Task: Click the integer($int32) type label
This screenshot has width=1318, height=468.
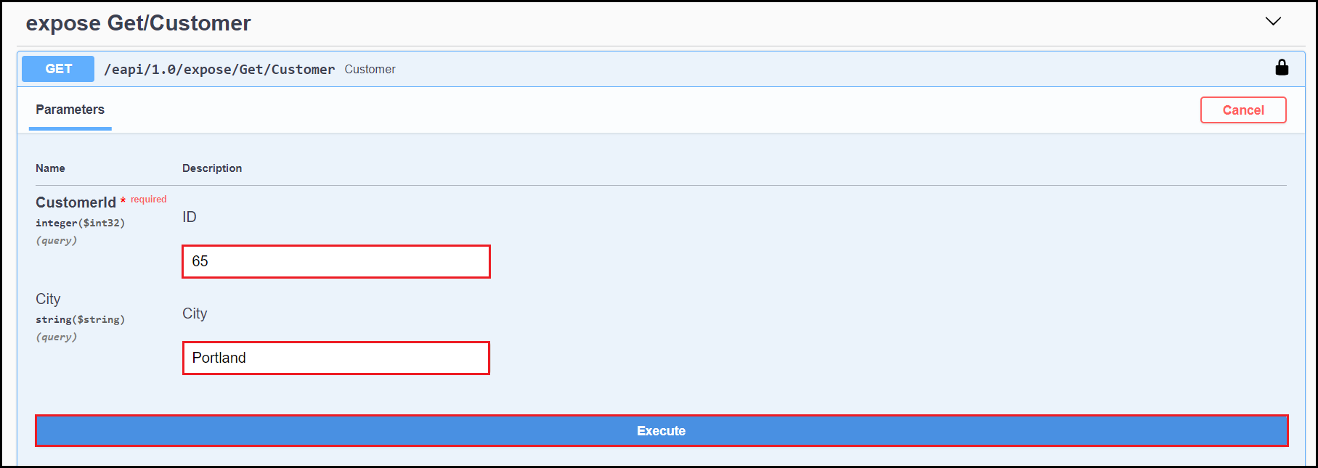Action: [80, 223]
